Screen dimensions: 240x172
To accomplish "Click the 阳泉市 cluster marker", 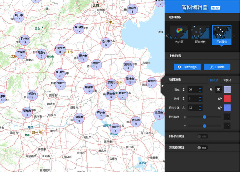I will click(42, 54).
